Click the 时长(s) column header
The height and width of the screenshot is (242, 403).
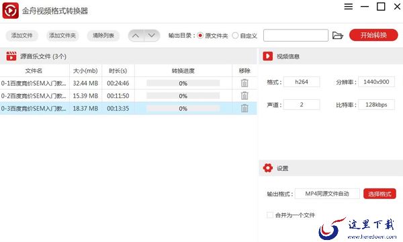coord(118,70)
